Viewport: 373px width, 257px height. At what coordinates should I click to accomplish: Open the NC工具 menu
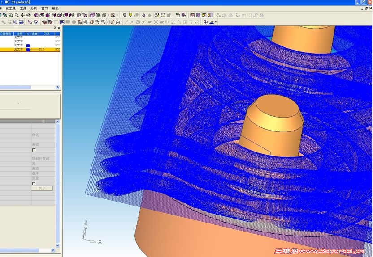point(10,8)
